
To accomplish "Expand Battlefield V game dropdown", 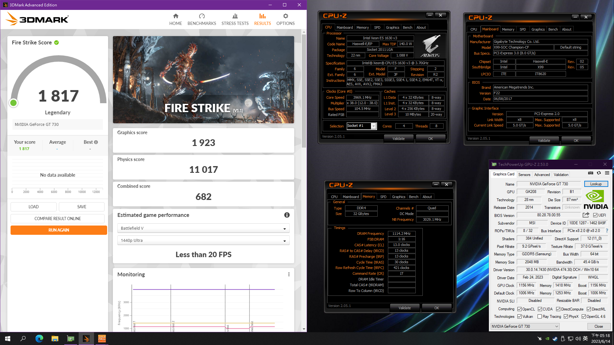I will coord(203,228).
